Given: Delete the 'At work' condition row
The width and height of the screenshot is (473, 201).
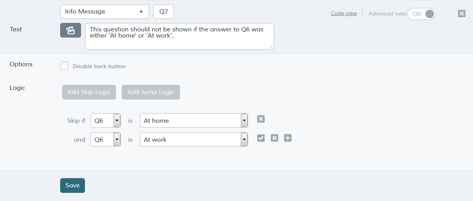Looking at the screenshot, I should click(x=274, y=138).
